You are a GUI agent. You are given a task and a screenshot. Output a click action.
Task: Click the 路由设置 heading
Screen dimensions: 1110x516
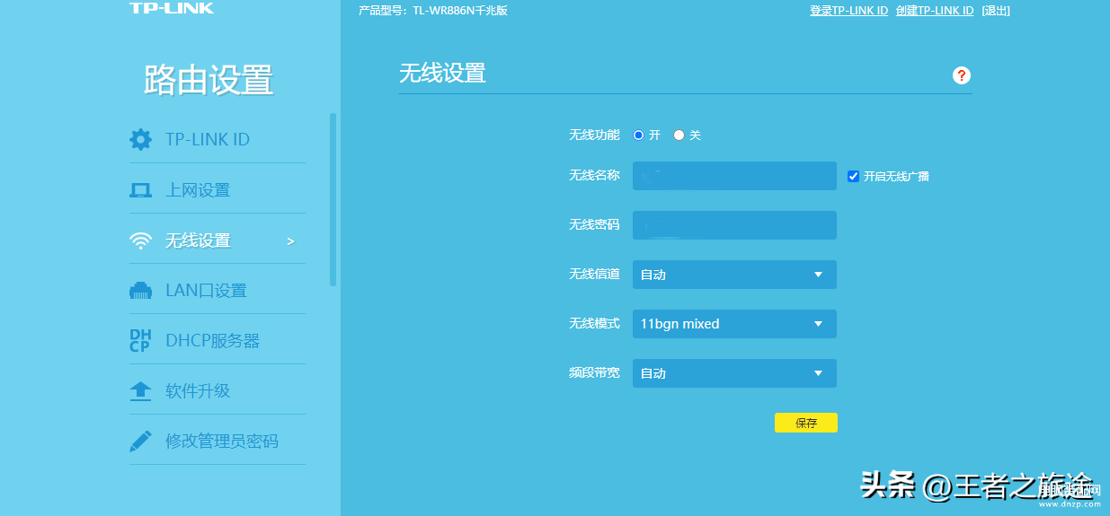209,81
